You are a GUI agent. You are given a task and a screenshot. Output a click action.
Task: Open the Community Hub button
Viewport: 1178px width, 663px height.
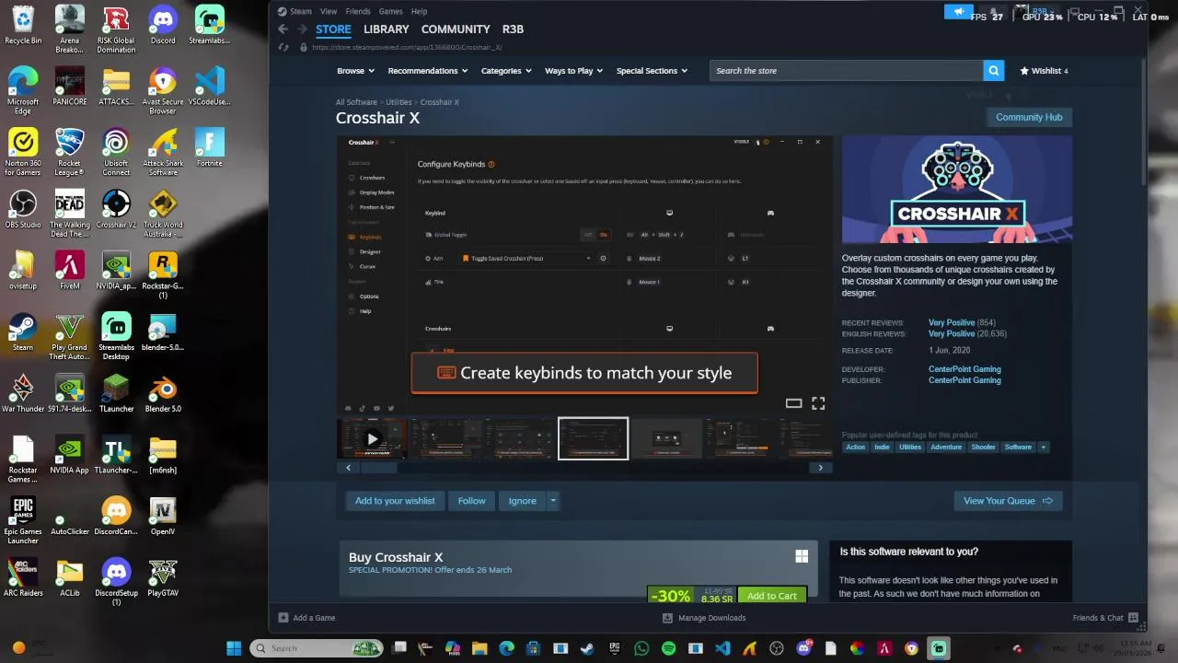pos(1029,117)
